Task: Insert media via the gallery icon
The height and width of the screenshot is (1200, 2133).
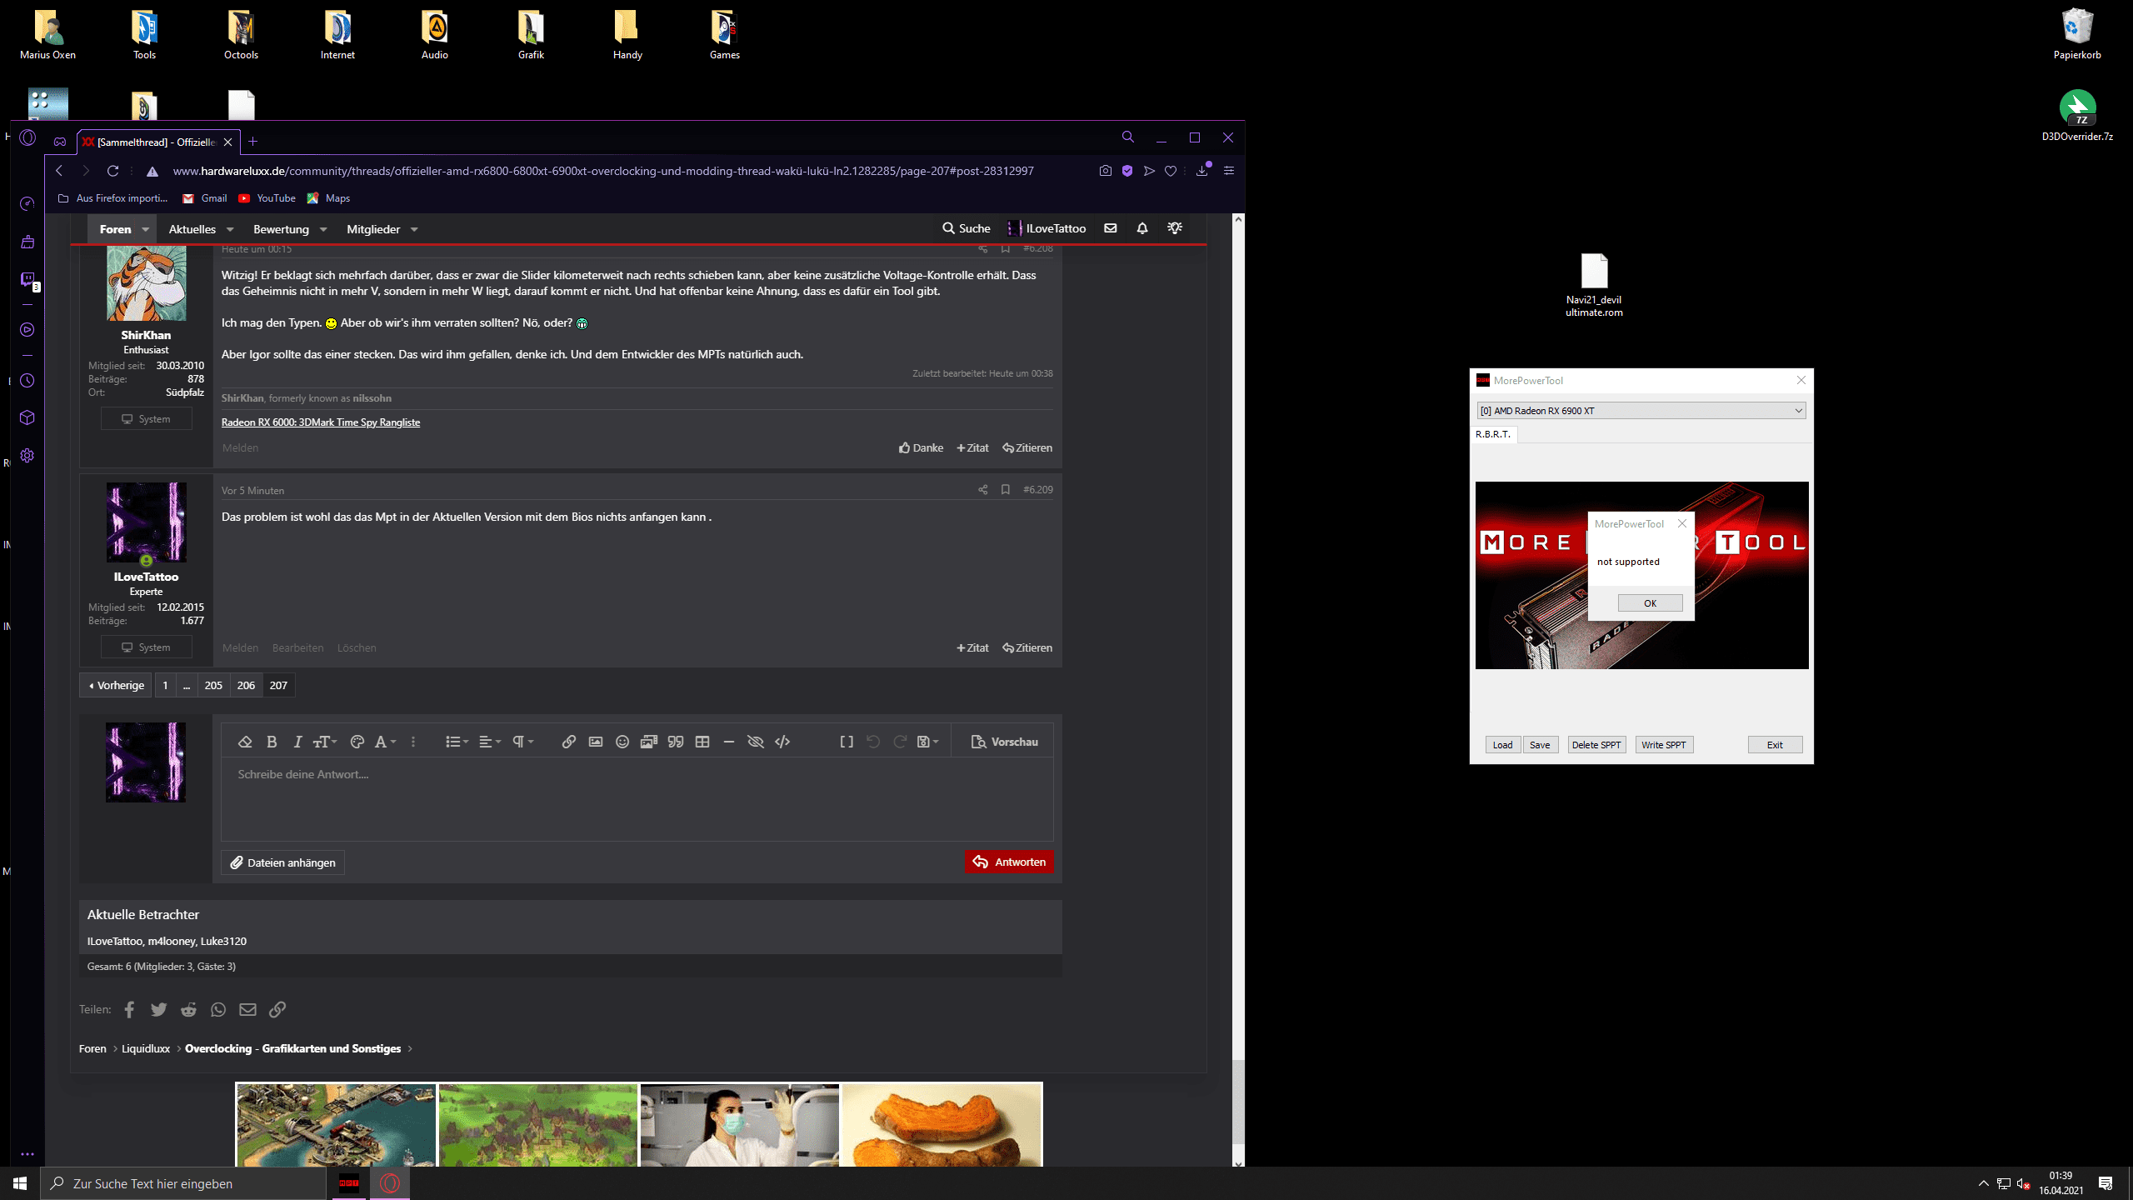Action: (649, 742)
